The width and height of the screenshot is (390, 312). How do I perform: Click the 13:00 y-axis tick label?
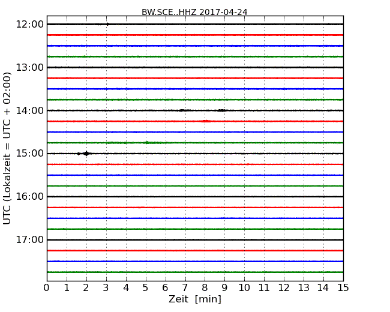coord(29,67)
